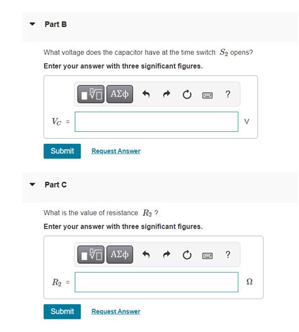Collapse the Part C section
Image resolution: width=299 pixels, height=332 pixels.
(x=32, y=184)
